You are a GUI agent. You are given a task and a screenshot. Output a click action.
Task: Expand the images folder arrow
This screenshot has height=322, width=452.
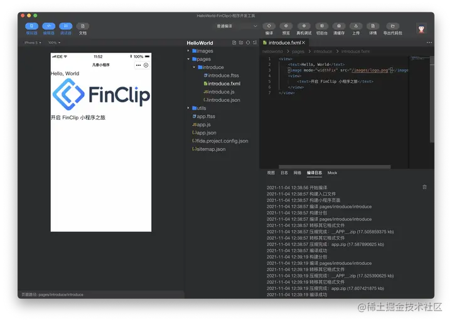coord(188,51)
